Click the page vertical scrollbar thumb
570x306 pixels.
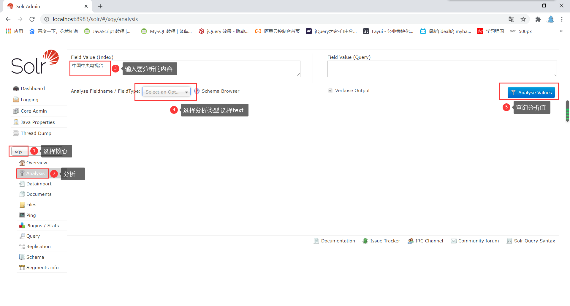[568, 111]
